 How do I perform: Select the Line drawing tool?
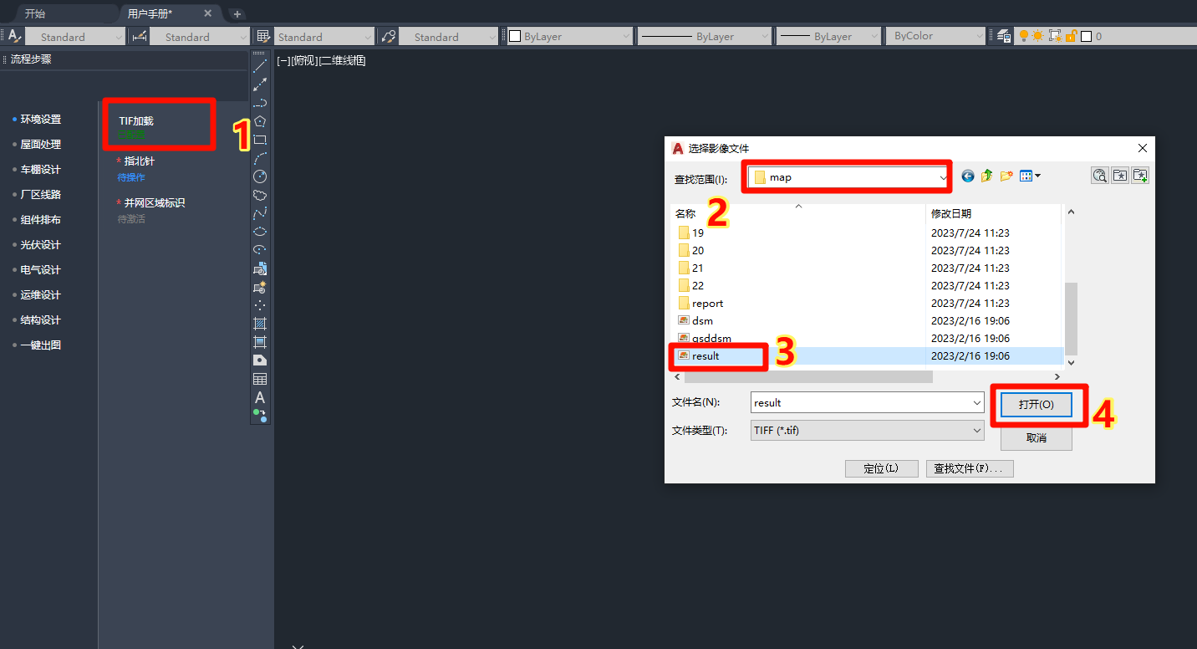click(x=260, y=66)
